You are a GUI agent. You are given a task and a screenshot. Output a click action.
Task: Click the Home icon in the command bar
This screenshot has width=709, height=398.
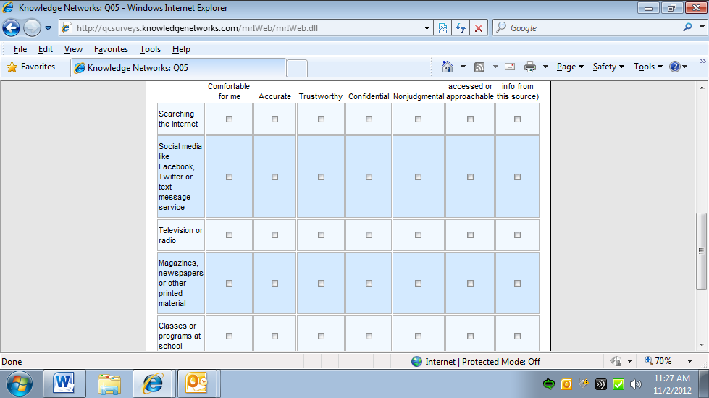tap(447, 67)
